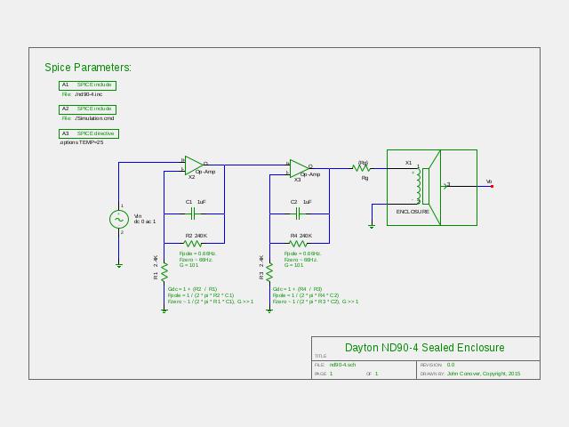This screenshot has height=427, width=569.
Task: Select the R1 2.4K vertical resistor
Action: (x=164, y=272)
